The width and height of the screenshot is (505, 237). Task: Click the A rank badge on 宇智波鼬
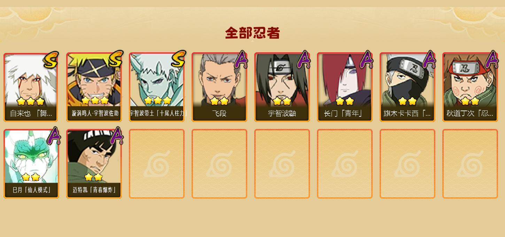pyautogui.click(x=303, y=60)
